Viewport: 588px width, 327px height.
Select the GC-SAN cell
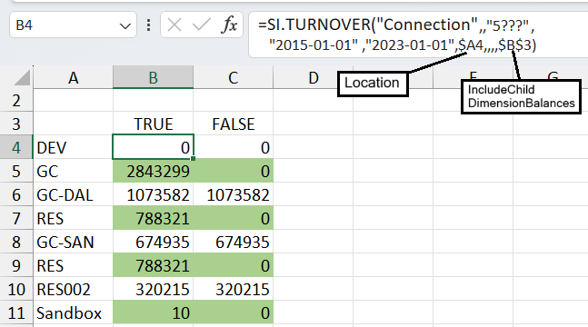point(73,242)
